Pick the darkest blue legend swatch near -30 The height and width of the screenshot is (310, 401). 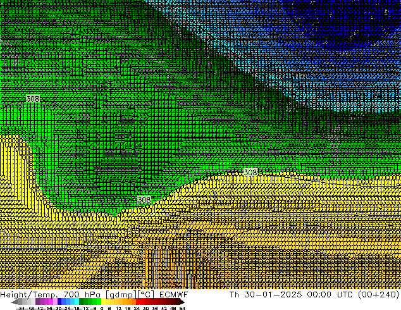tap(59, 302)
